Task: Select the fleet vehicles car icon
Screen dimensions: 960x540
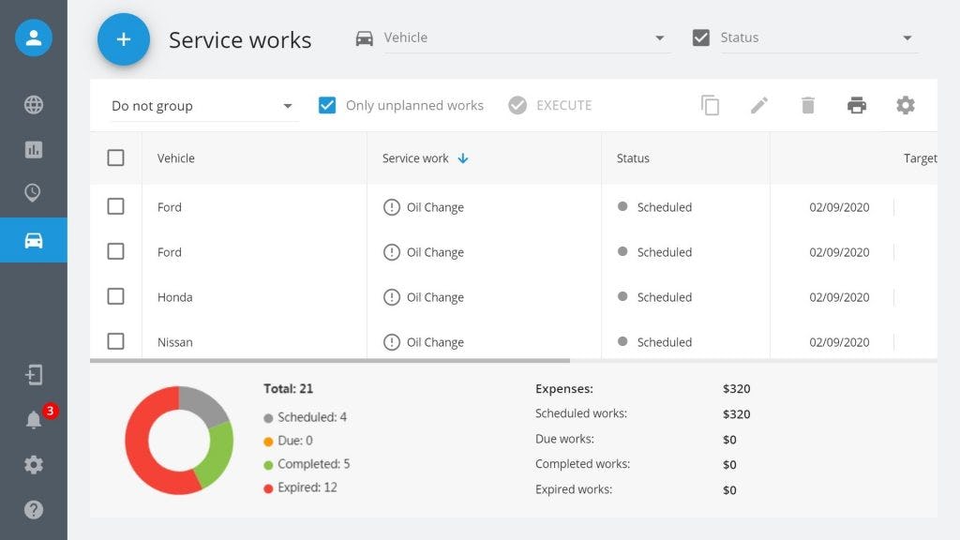Action: tap(34, 239)
